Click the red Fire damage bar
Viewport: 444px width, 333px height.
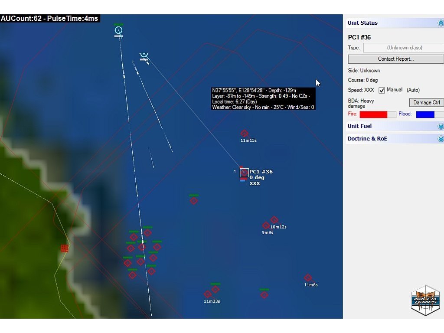[x=377, y=114]
